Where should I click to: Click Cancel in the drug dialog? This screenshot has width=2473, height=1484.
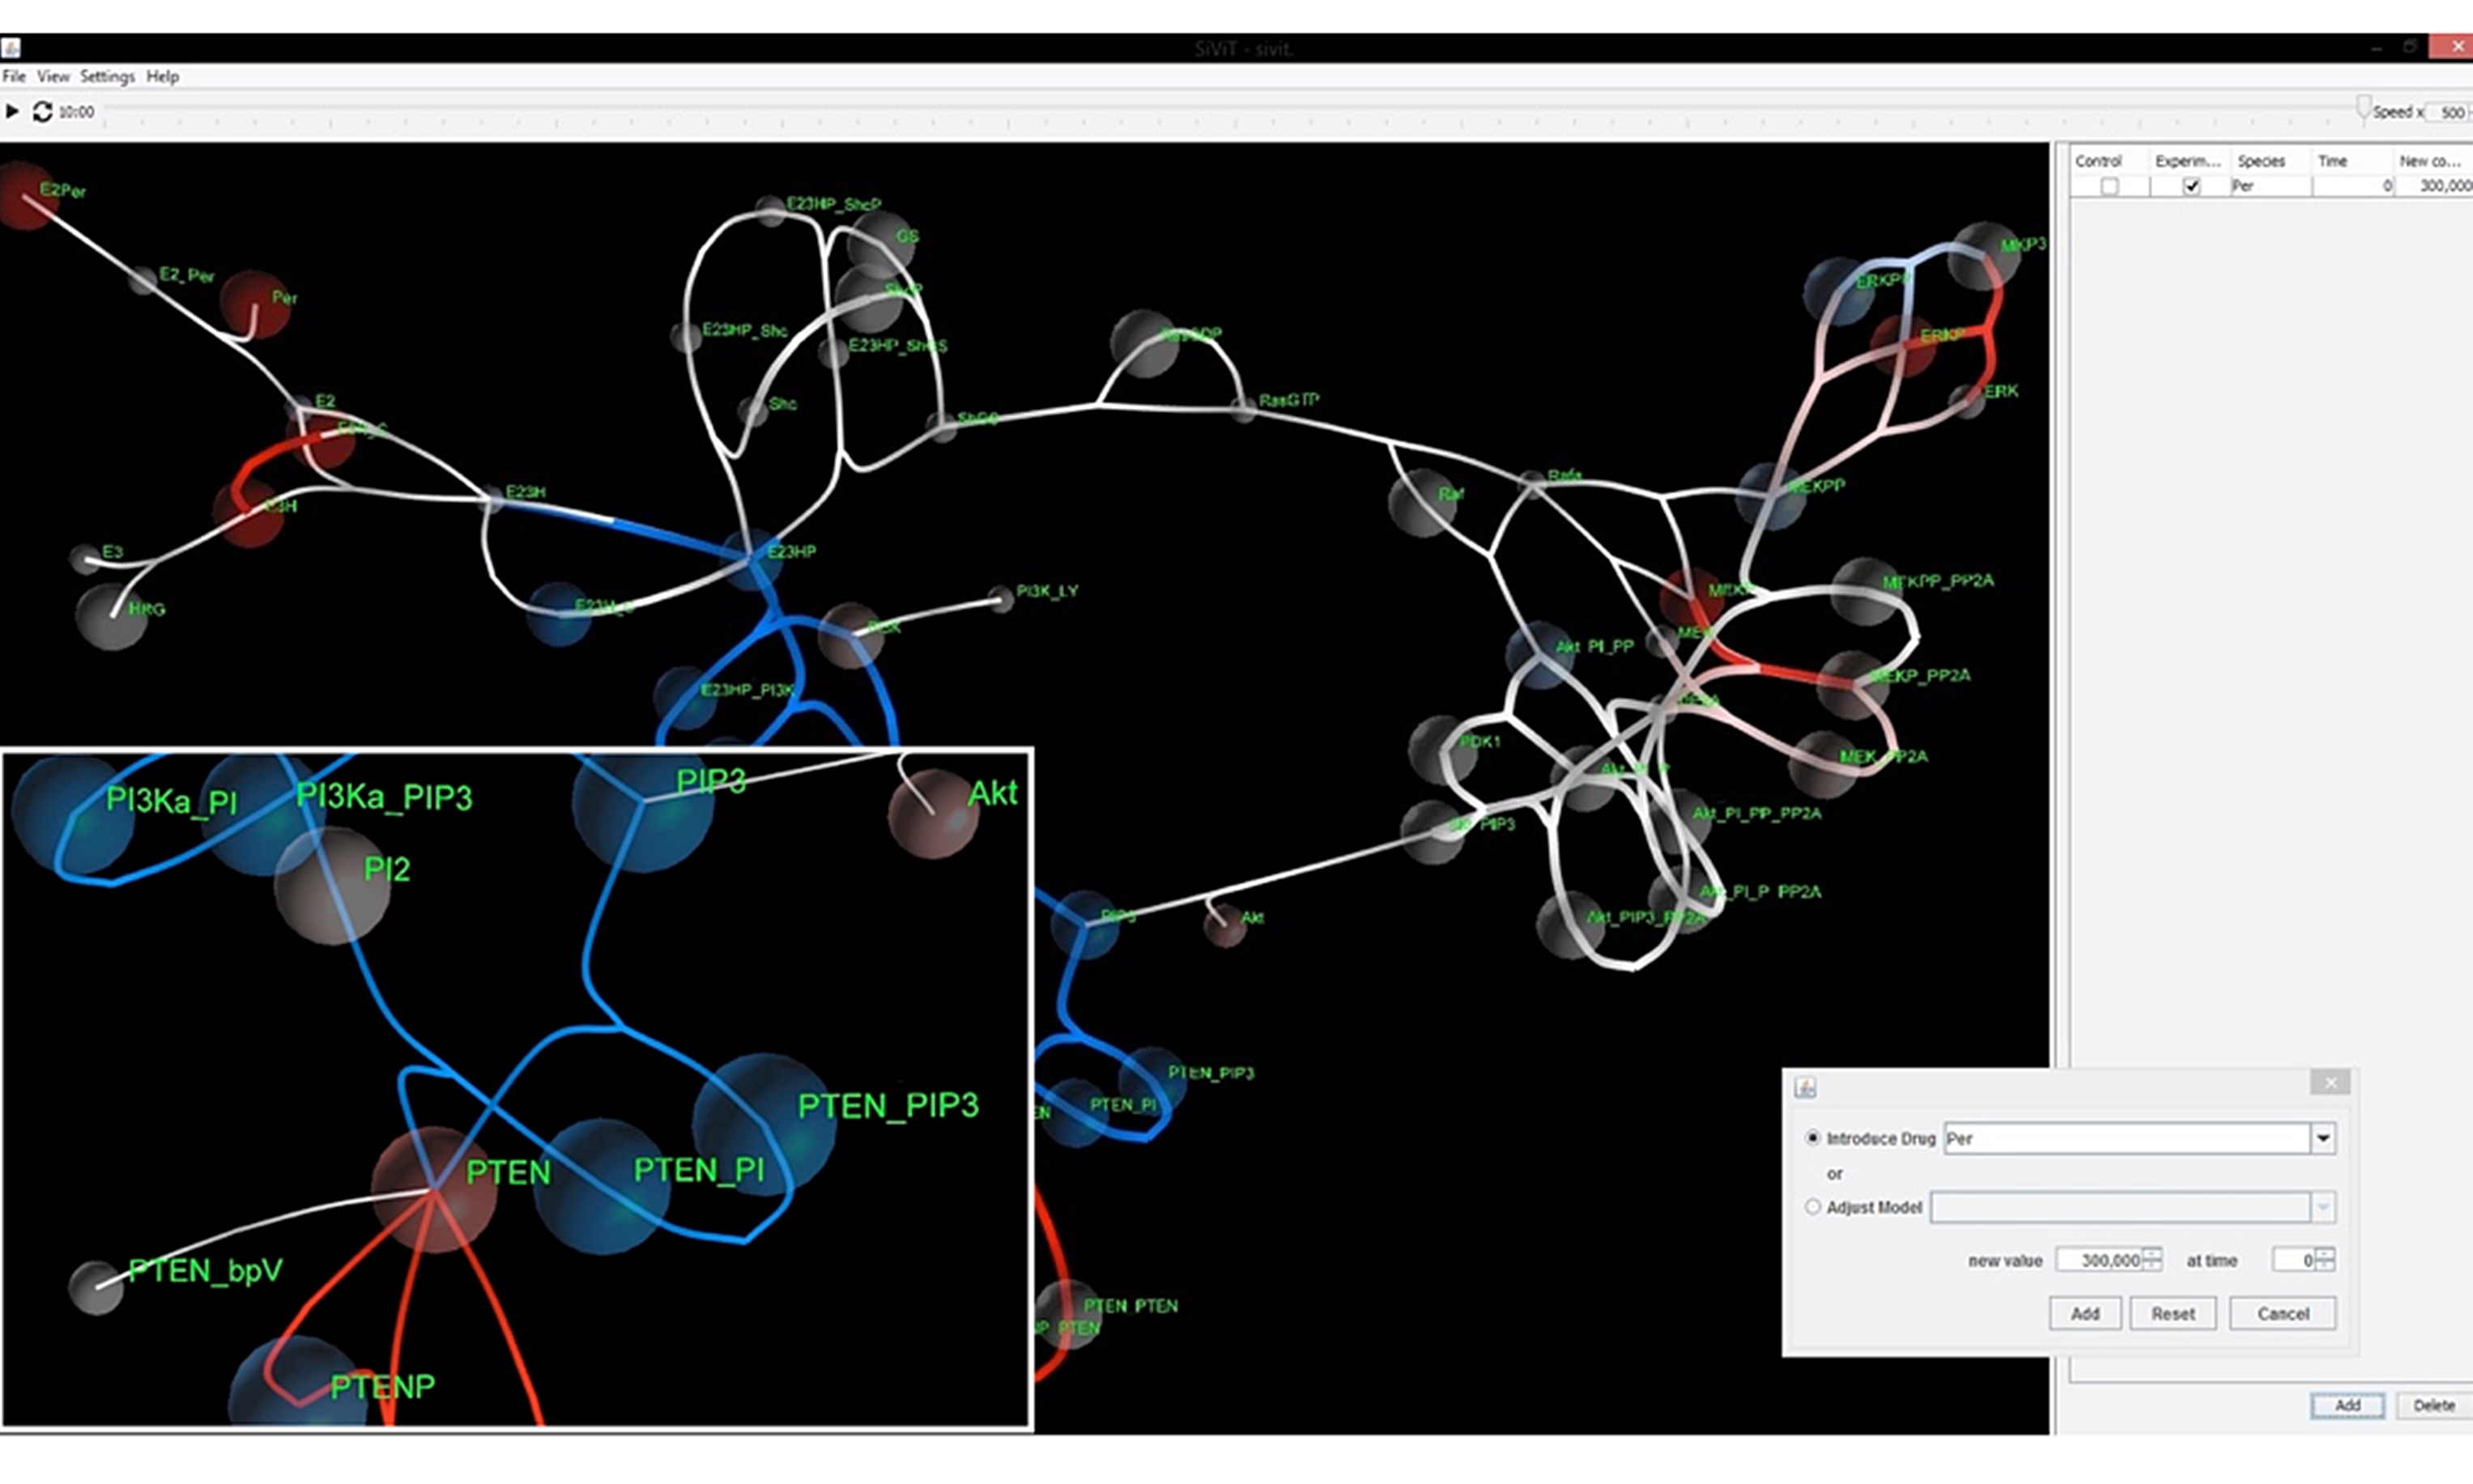2283,1313
